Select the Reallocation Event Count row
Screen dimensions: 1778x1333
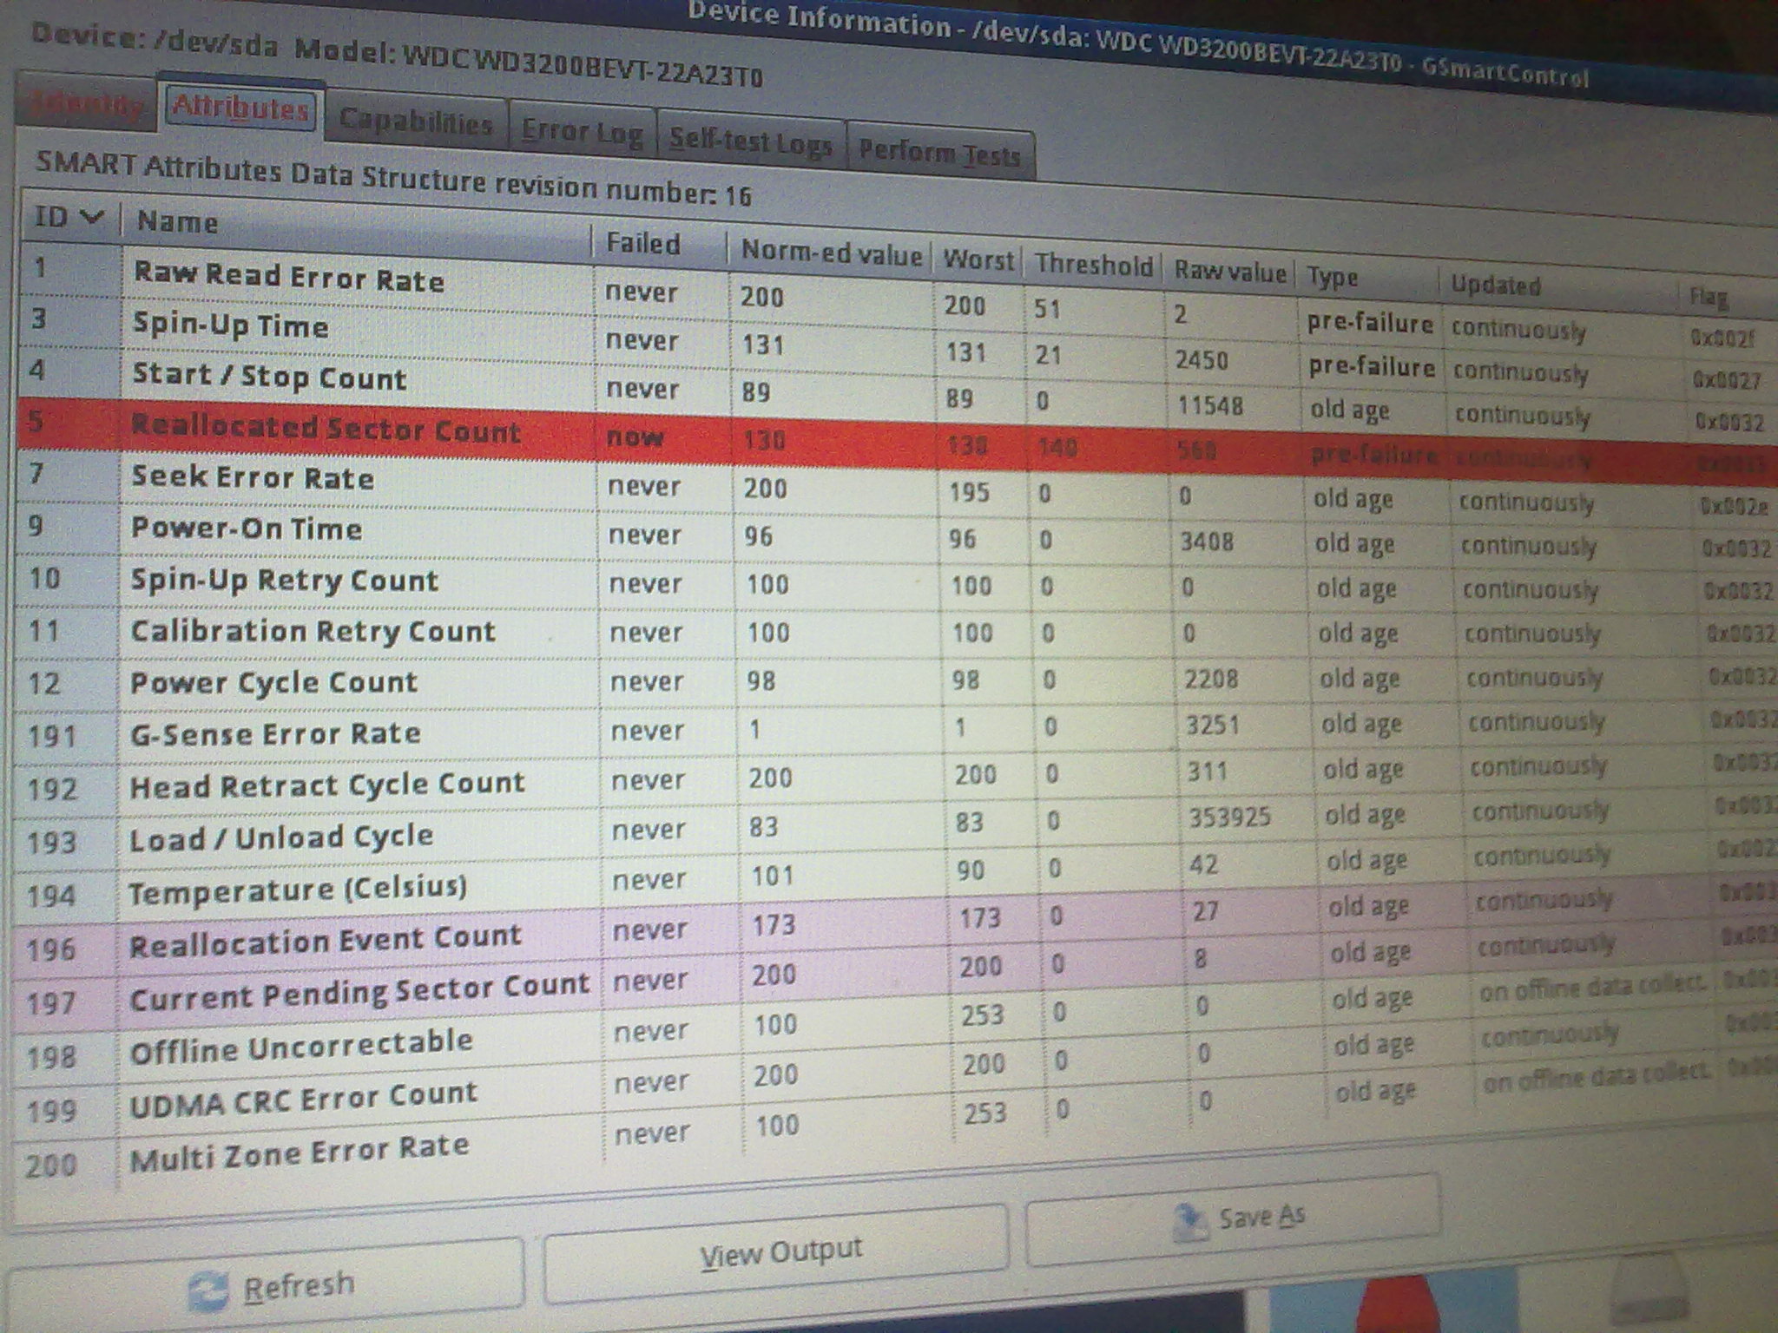click(326, 941)
